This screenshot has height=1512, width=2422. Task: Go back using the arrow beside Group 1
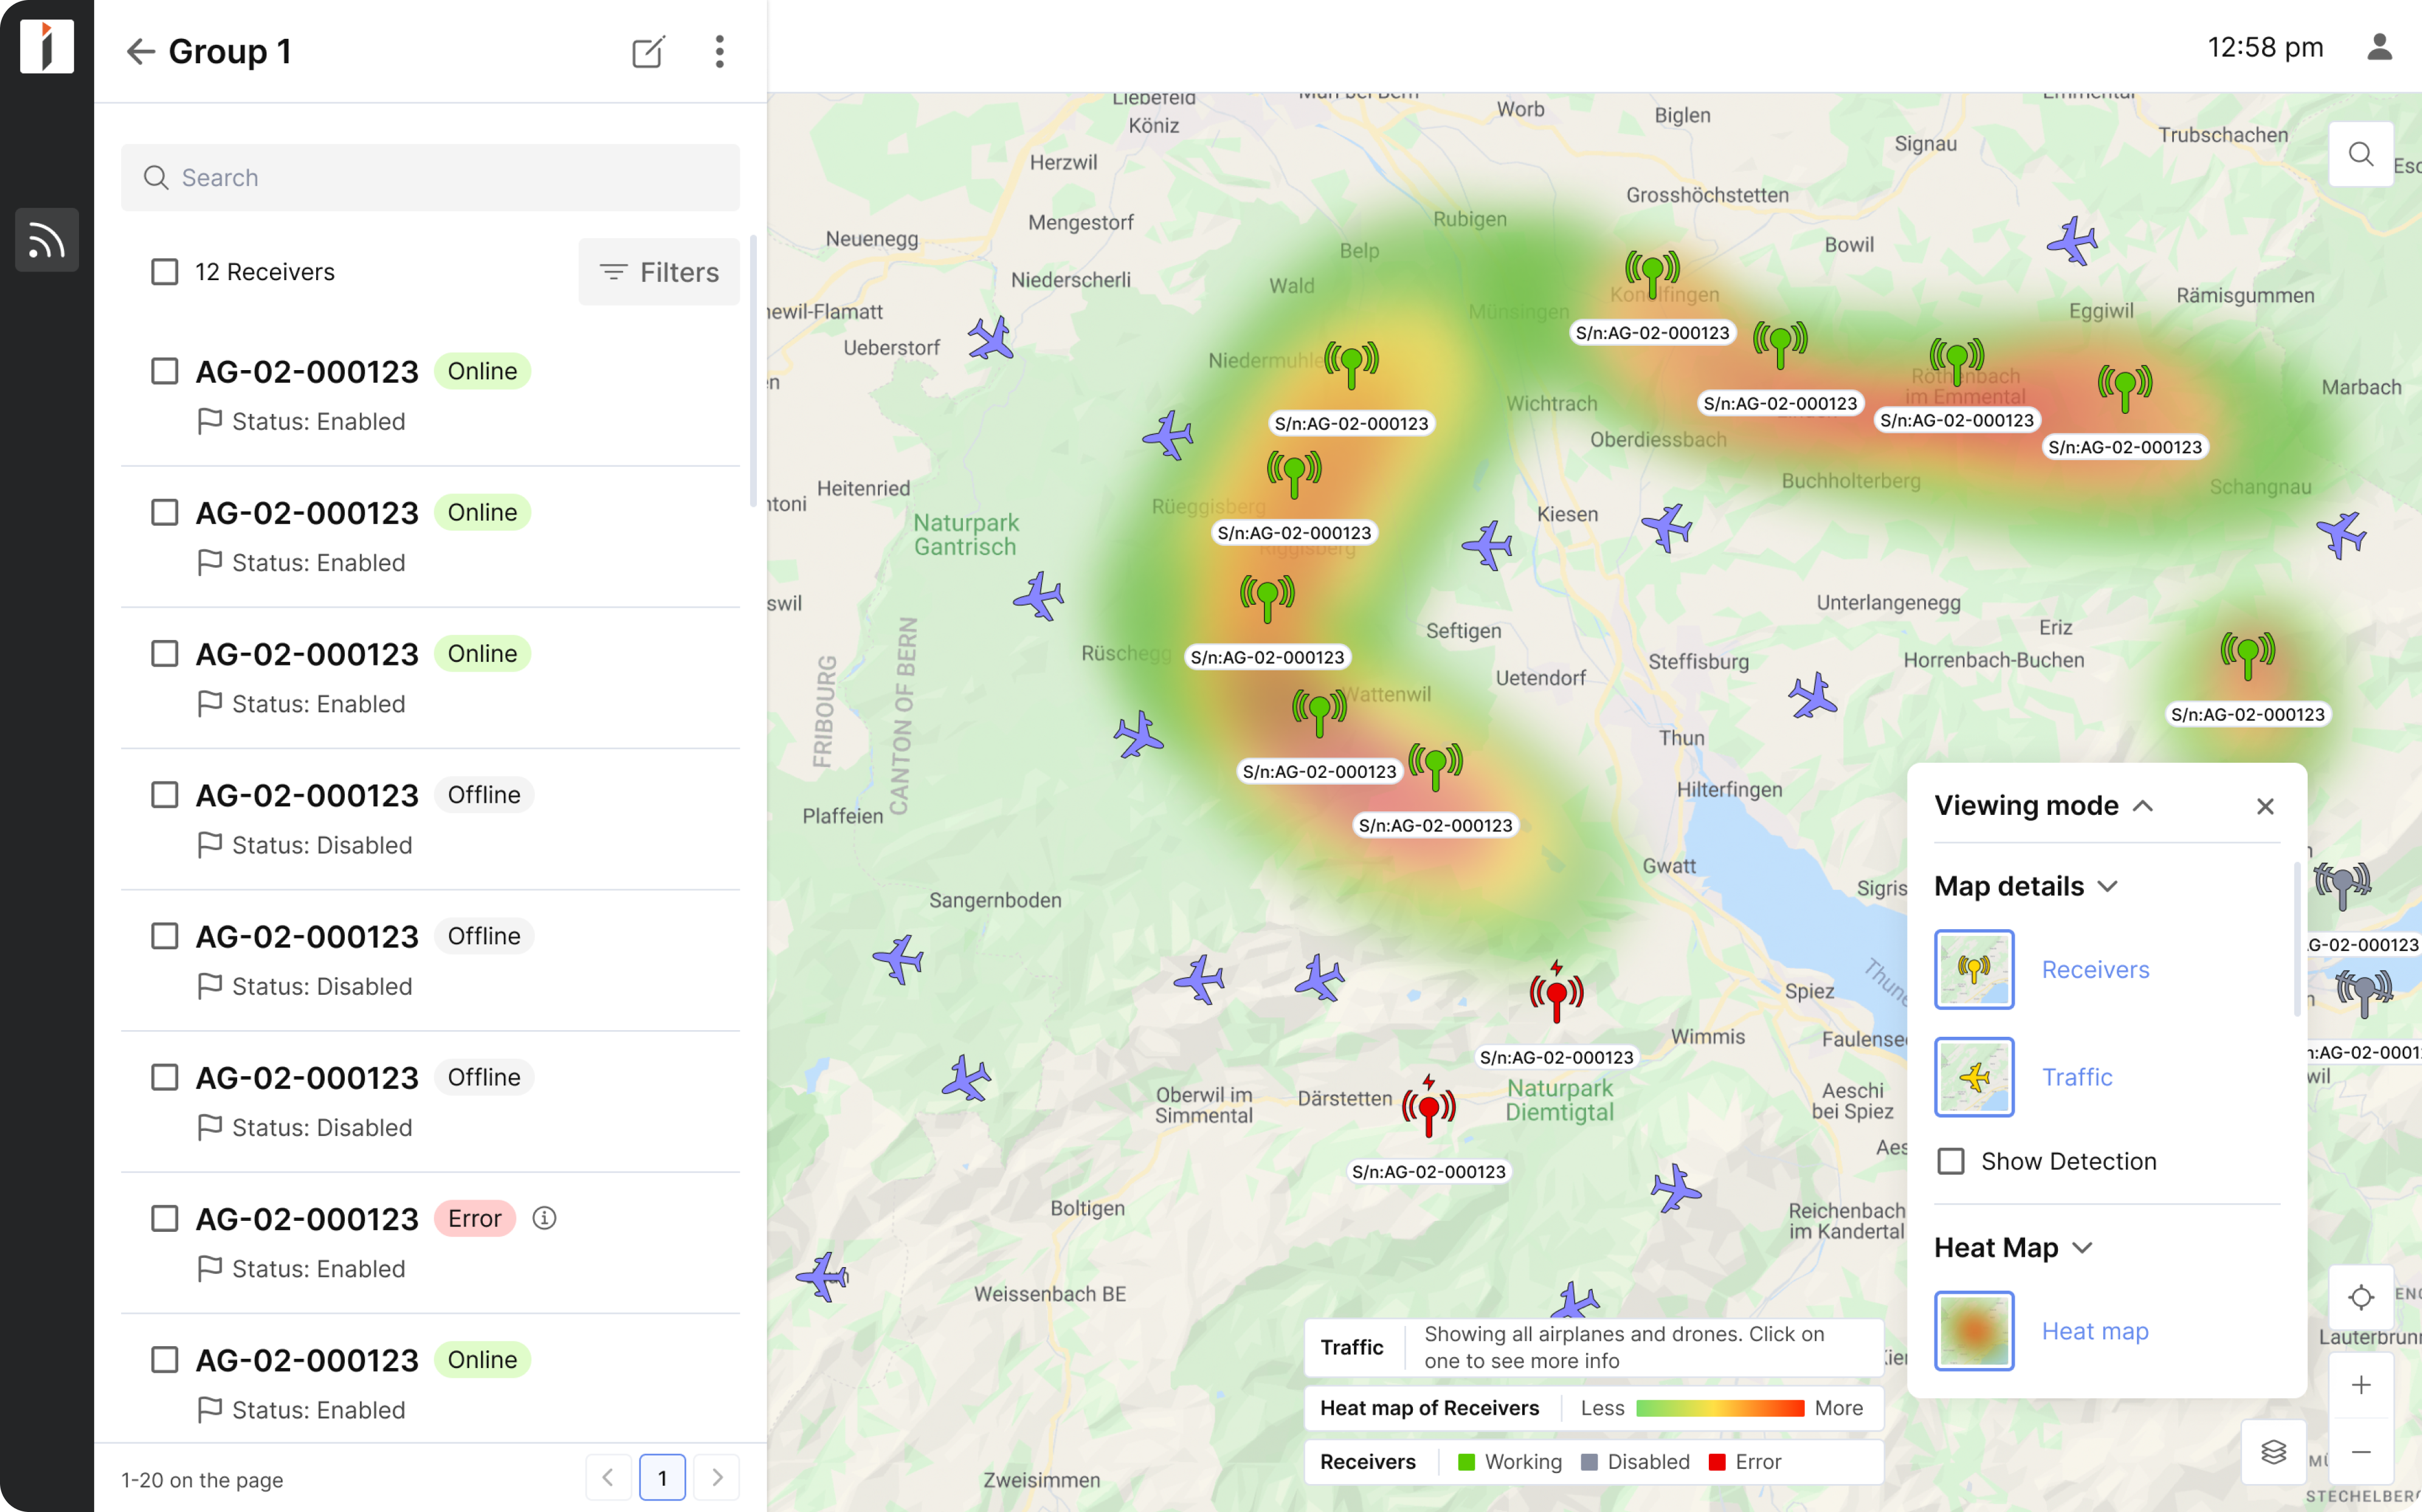point(139,51)
